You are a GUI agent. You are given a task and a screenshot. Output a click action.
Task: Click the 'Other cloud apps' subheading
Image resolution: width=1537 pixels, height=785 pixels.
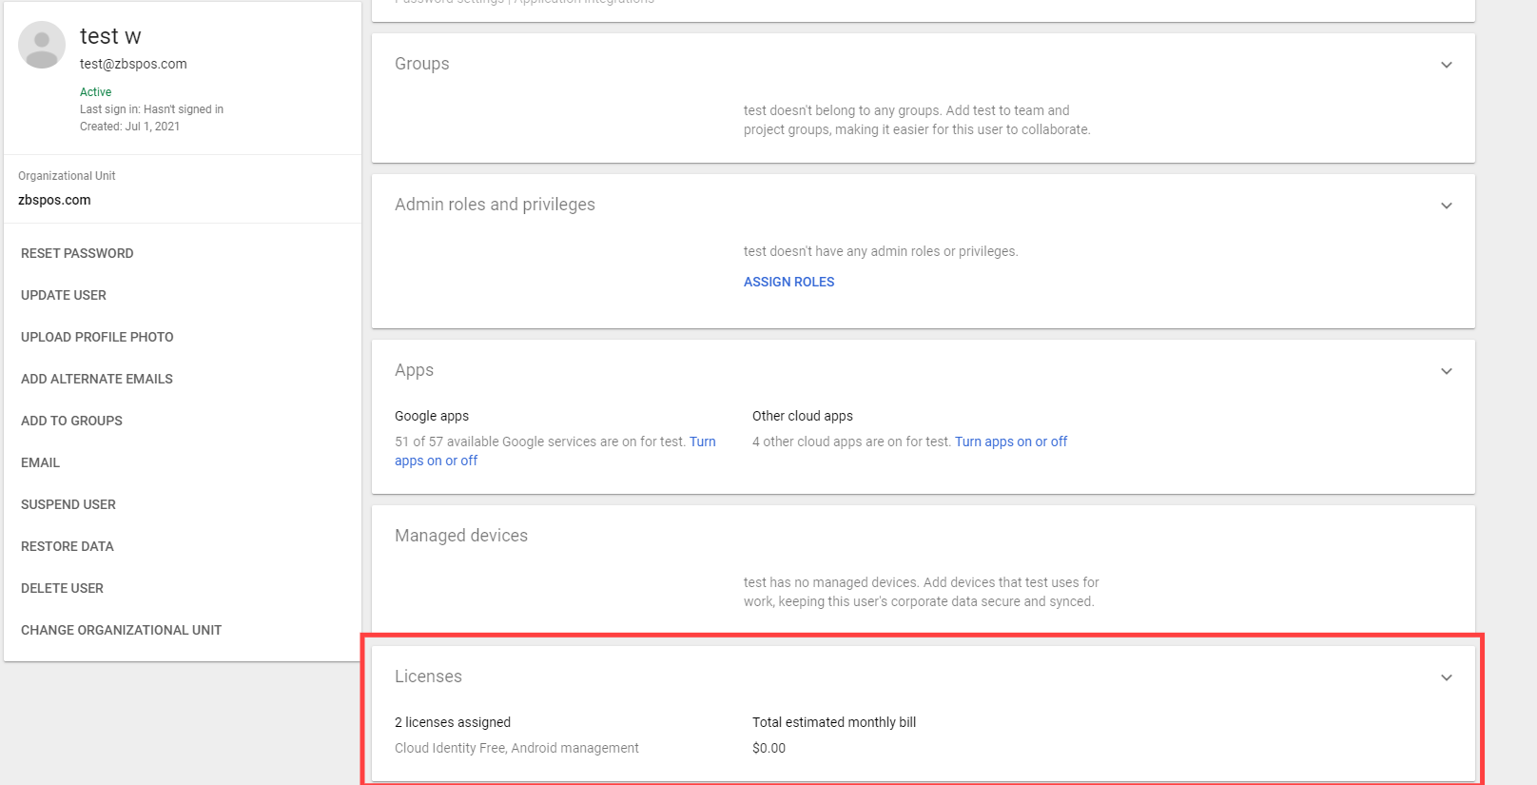pos(803,416)
